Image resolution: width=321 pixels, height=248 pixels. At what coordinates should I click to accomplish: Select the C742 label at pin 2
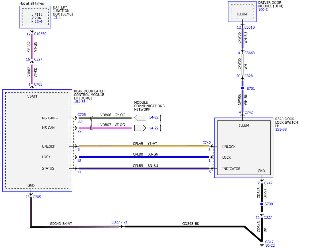coord(269,183)
